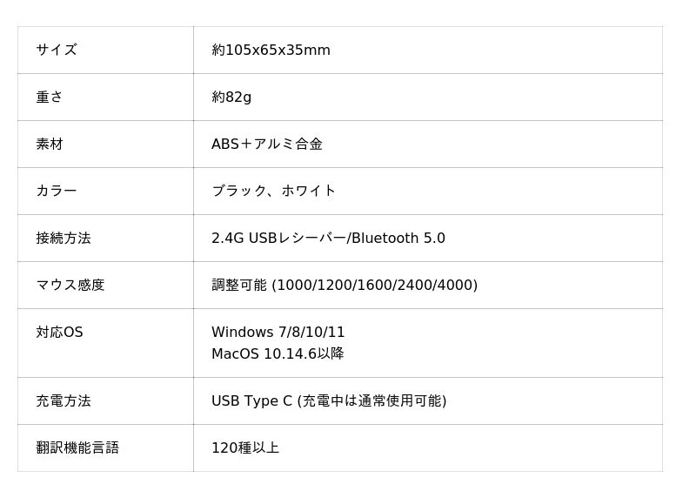
Task: Click the 充電方法 row label
Action: [64, 400]
